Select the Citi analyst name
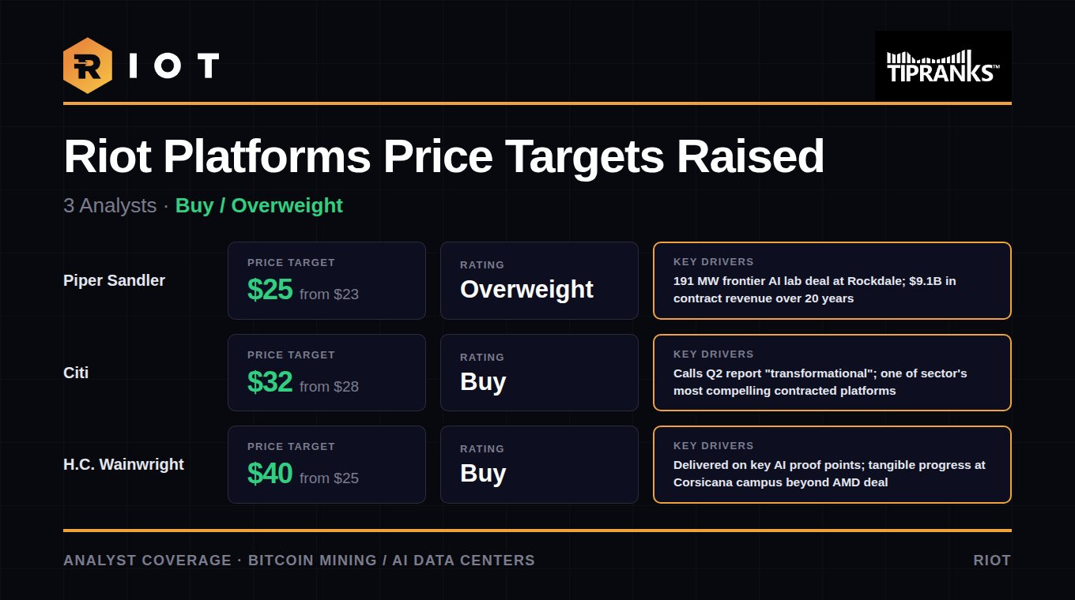The image size is (1075, 600). [x=76, y=373]
